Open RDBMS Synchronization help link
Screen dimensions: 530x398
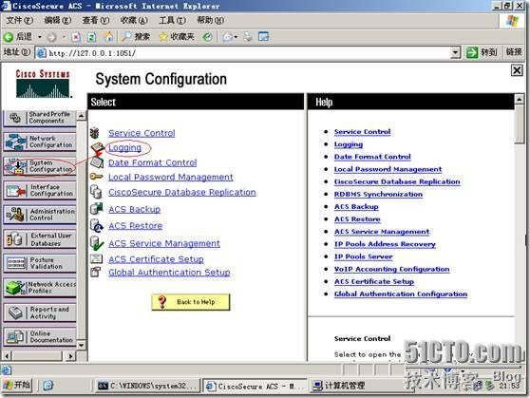point(378,194)
